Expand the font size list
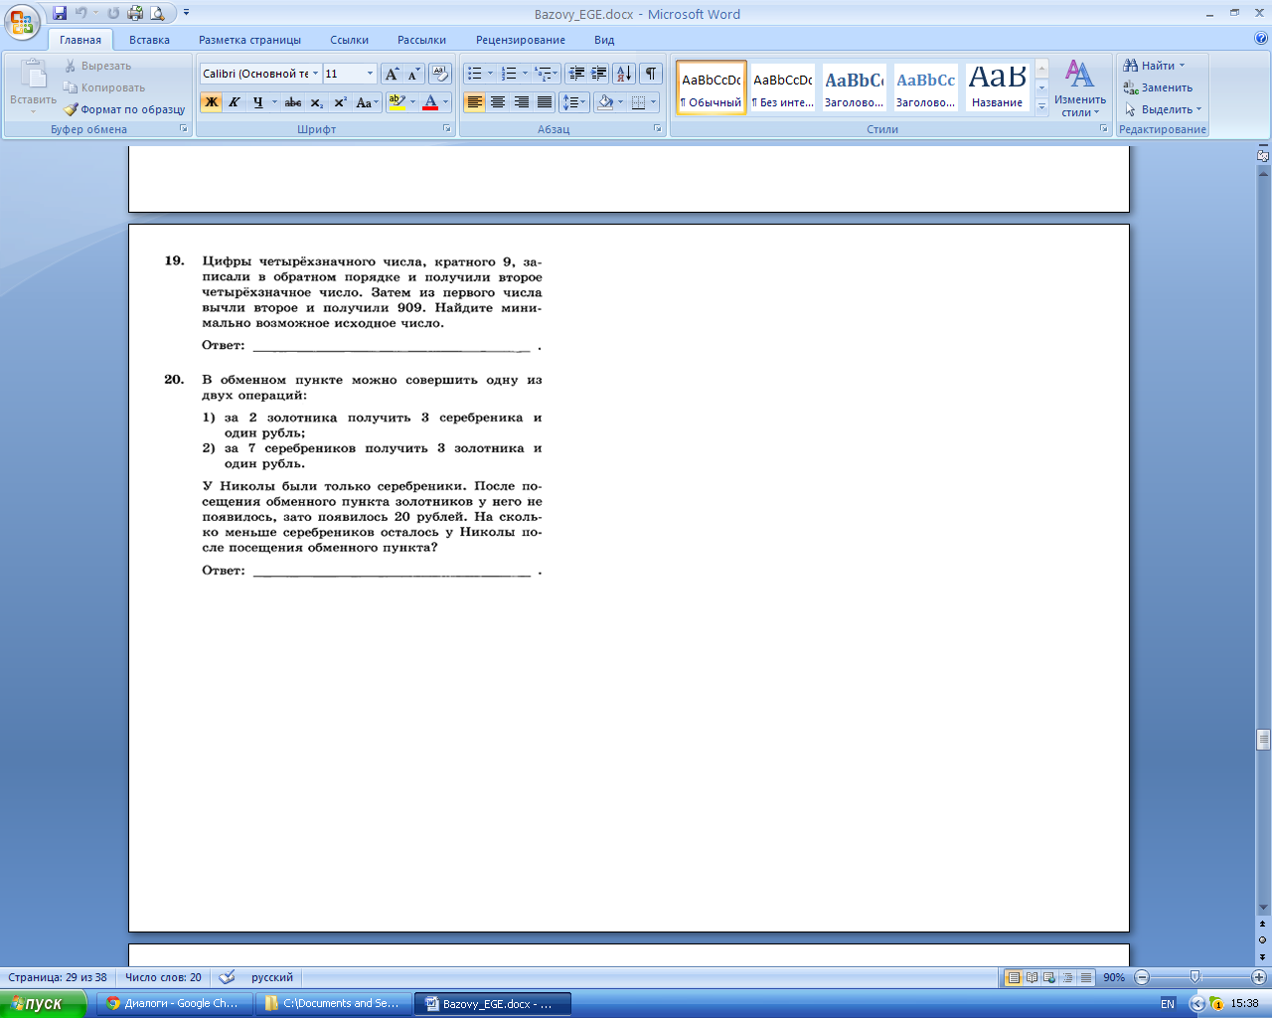This screenshot has height=1018, width=1272. [370, 74]
